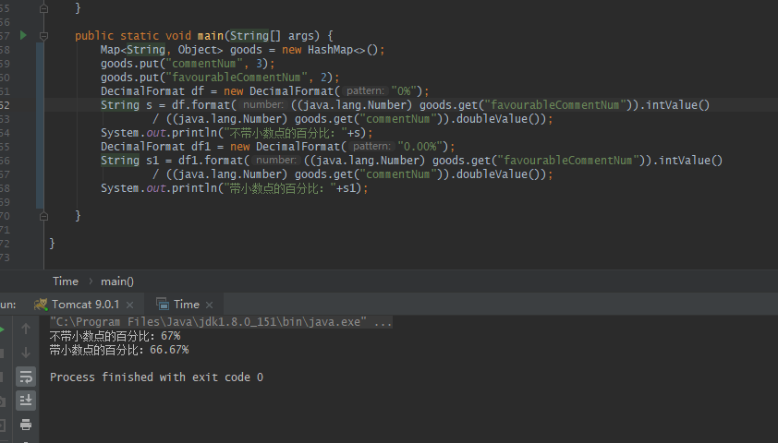
Task: Click 'pattern:' hint before "0%"
Action: coord(365,91)
